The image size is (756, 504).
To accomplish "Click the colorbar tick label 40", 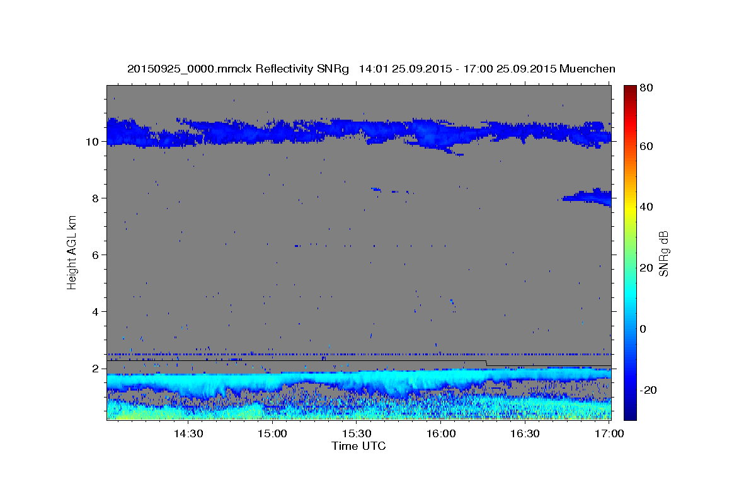I will pyautogui.click(x=646, y=207).
